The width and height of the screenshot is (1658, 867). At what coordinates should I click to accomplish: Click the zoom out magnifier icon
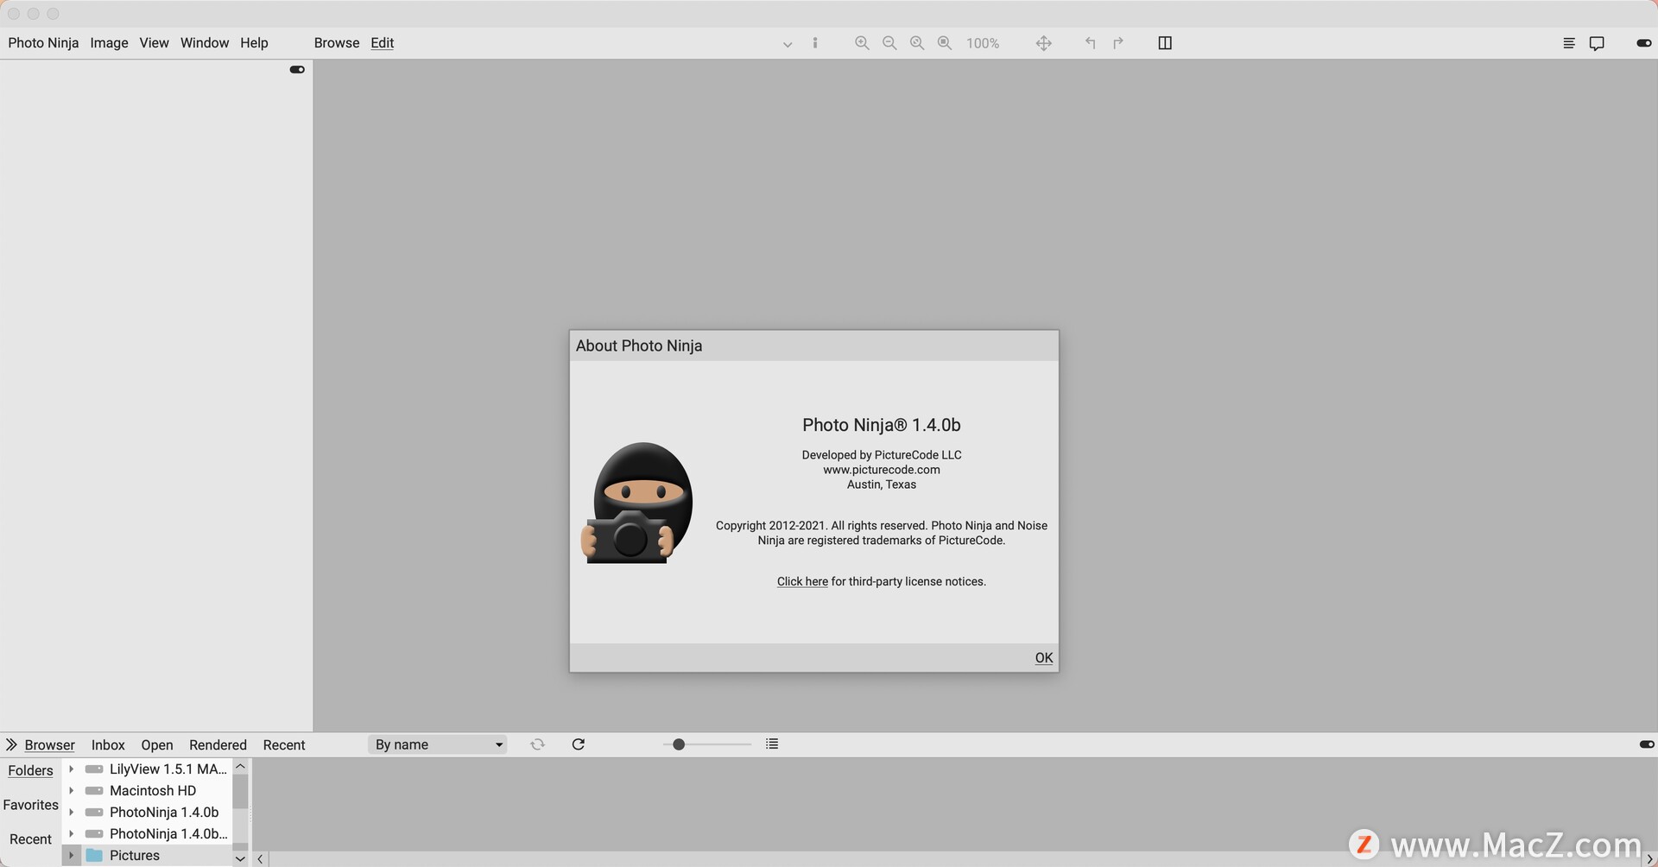pyautogui.click(x=889, y=43)
